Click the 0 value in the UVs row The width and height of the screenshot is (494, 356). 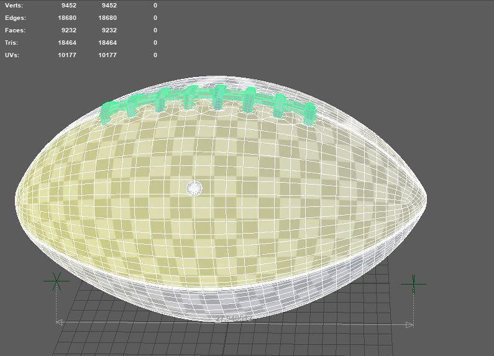pos(155,55)
